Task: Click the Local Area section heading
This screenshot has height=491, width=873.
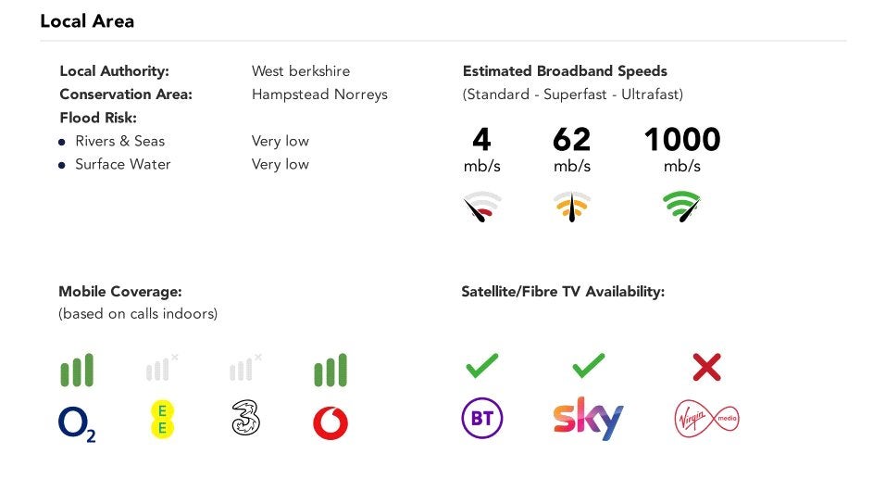Action: 87,21
